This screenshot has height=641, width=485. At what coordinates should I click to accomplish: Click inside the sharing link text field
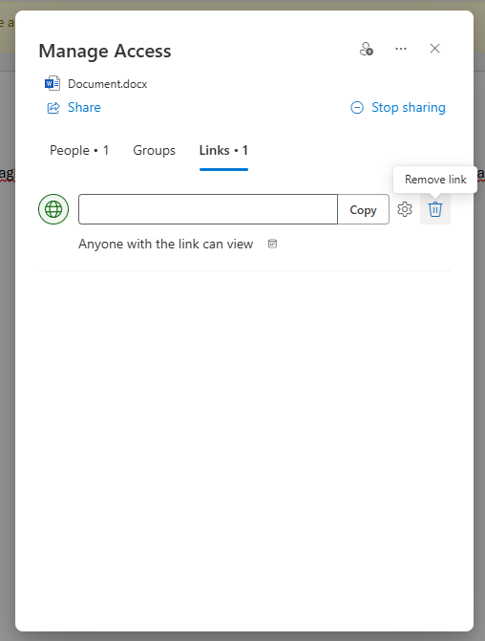(x=208, y=209)
